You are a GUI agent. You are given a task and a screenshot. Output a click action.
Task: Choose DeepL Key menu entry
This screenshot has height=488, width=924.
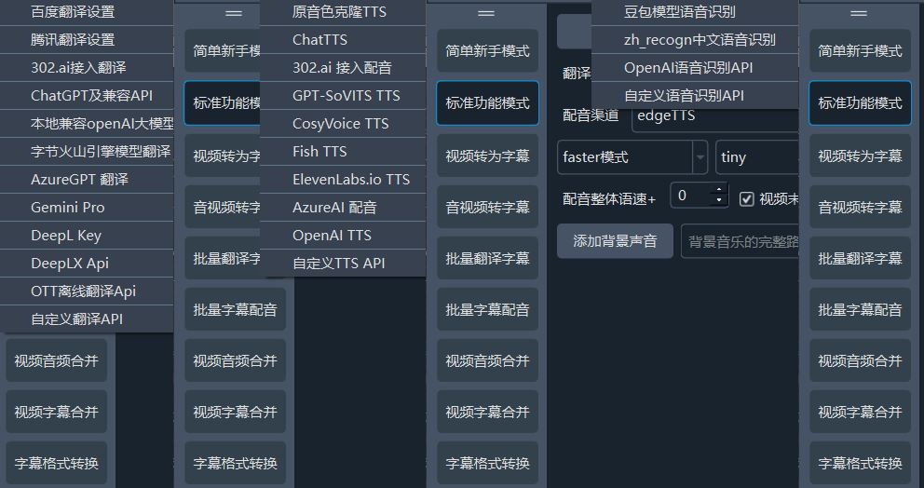coord(66,235)
